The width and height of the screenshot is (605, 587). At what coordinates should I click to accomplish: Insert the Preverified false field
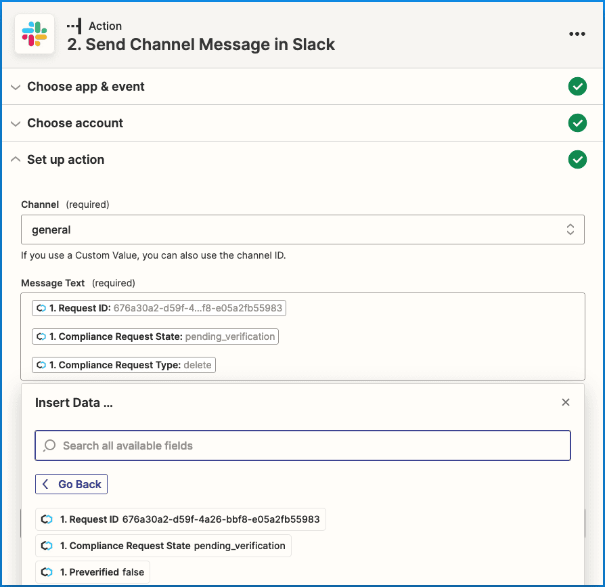click(x=93, y=572)
